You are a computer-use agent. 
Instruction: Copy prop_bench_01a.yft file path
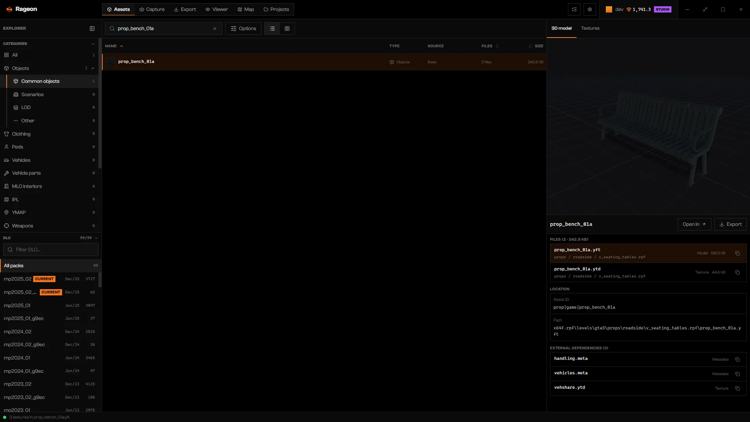click(x=737, y=253)
